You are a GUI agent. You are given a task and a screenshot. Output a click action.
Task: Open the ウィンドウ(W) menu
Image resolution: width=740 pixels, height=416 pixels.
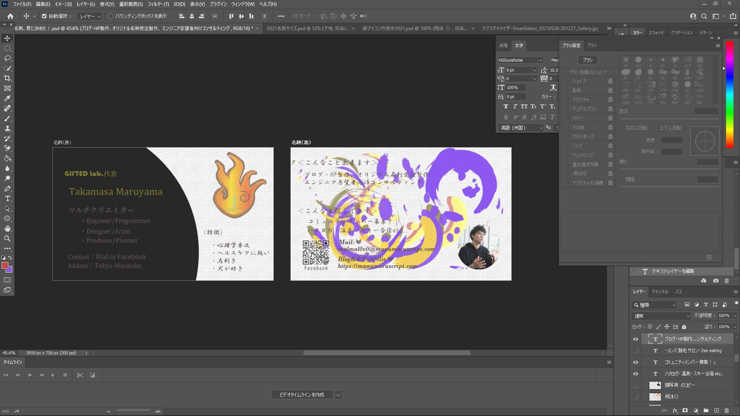243,4
